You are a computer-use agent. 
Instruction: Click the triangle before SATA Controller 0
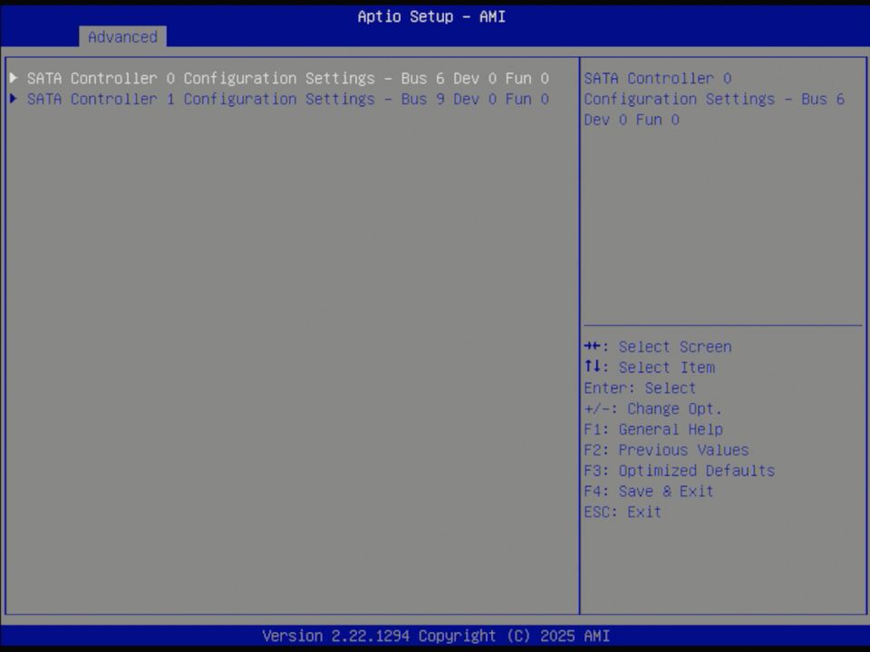[13, 79]
